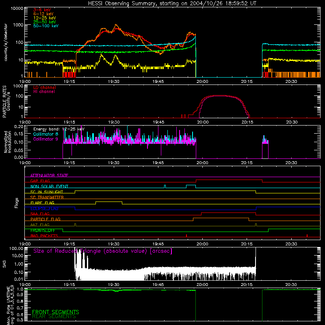Click the FLARE FLAG label
Viewport: 325px width, 325px height.
(42, 203)
